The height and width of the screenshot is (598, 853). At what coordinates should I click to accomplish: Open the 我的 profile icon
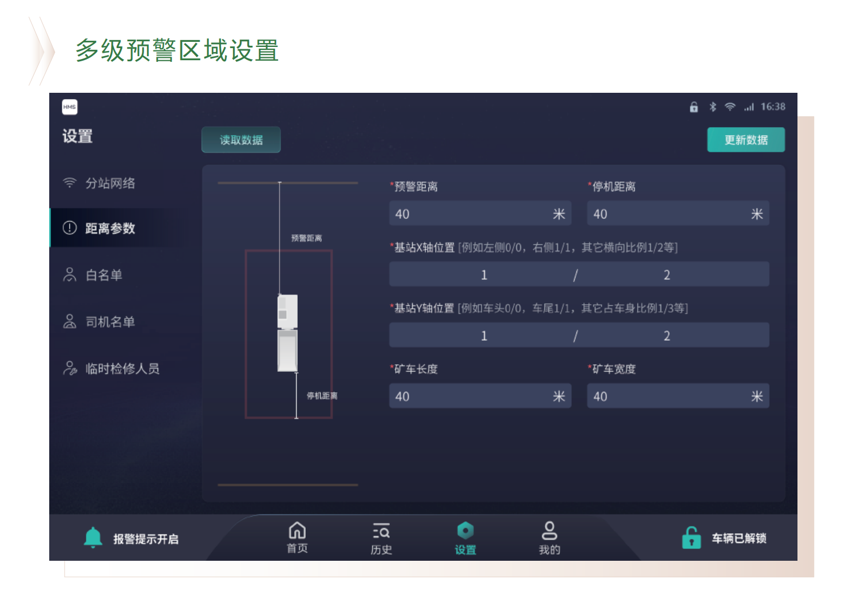pyautogui.click(x=549, y=531)
